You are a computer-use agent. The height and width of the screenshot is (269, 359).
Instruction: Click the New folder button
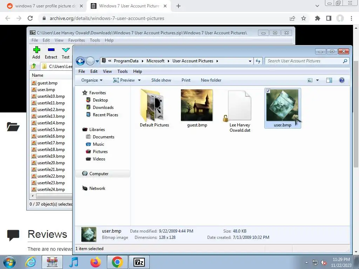[211, 80]
